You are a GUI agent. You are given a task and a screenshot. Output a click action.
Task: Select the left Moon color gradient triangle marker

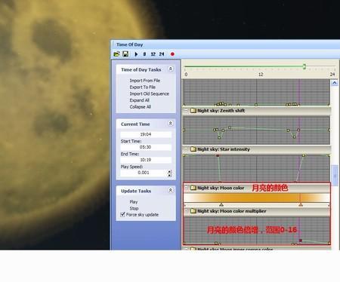point(221,204)
